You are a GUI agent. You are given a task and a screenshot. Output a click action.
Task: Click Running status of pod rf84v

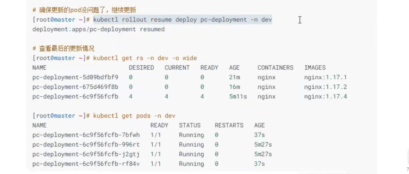tap(192, 164)
